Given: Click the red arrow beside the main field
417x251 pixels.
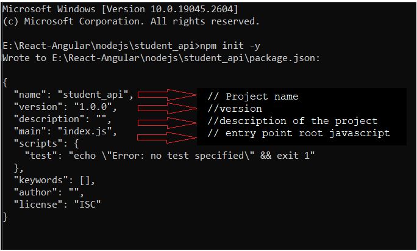Looking at the screenshot, I should (165, 133).
